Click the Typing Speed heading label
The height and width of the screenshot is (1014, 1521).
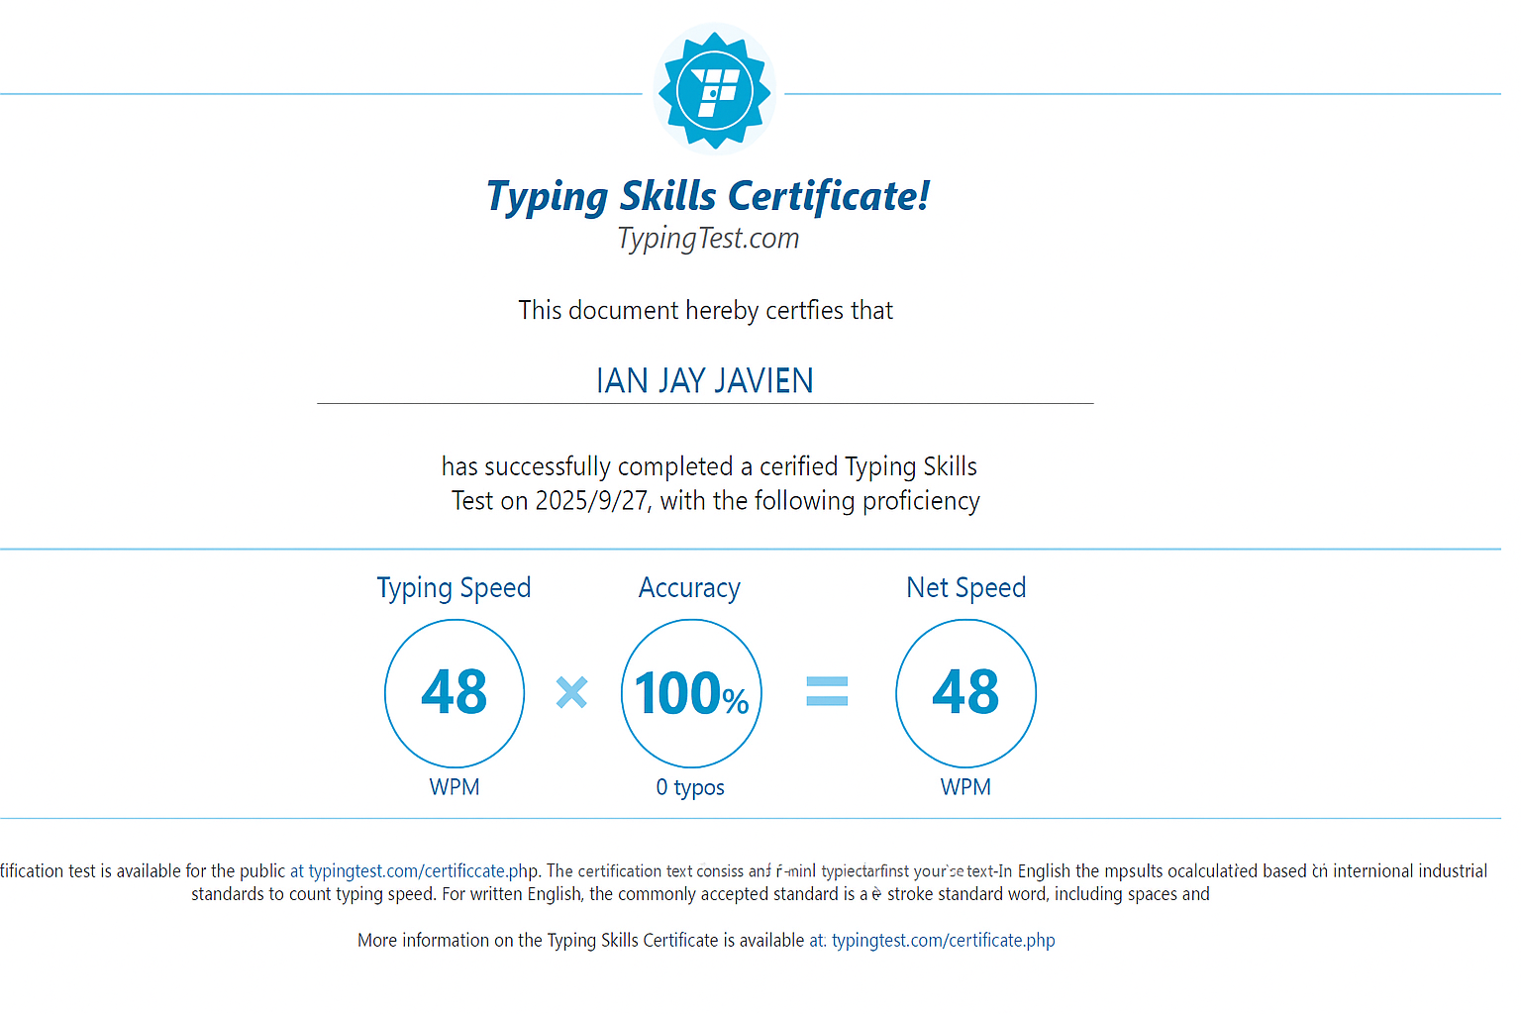tap(454, 587)
